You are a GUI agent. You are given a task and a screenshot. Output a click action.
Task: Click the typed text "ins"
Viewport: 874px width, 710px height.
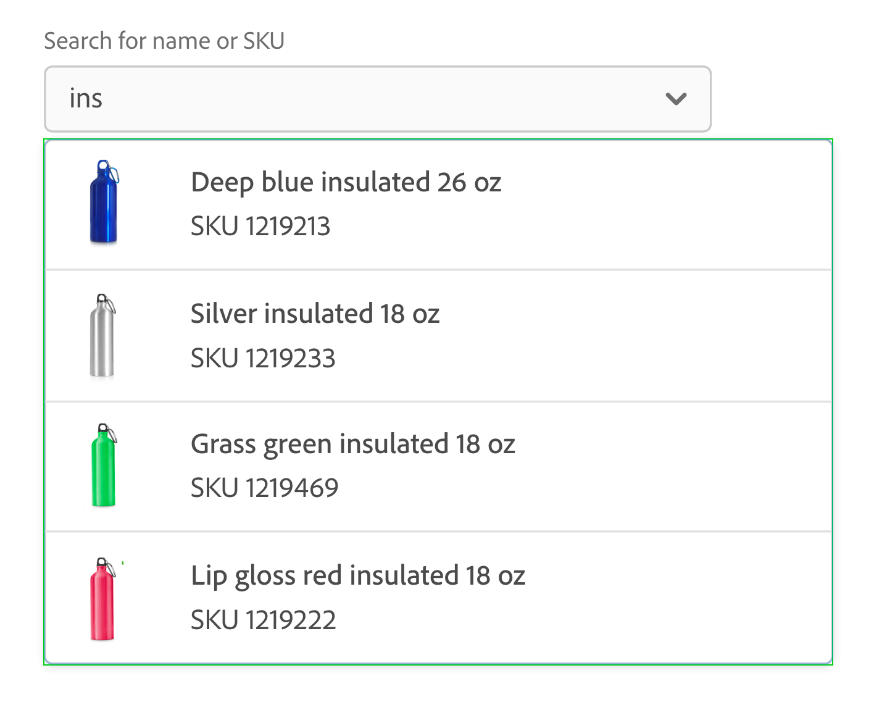tap(86, 99)
